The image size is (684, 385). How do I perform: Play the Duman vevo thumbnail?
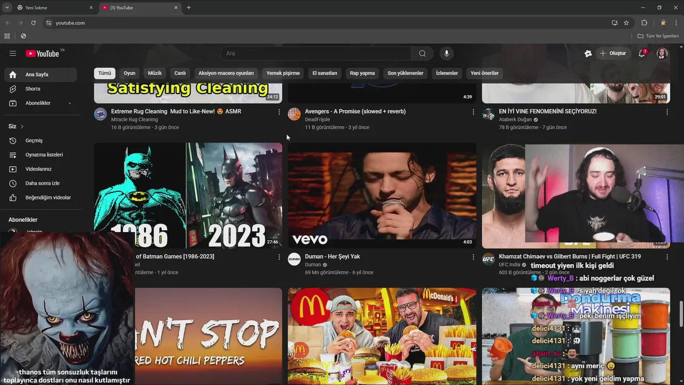point(382,196)
